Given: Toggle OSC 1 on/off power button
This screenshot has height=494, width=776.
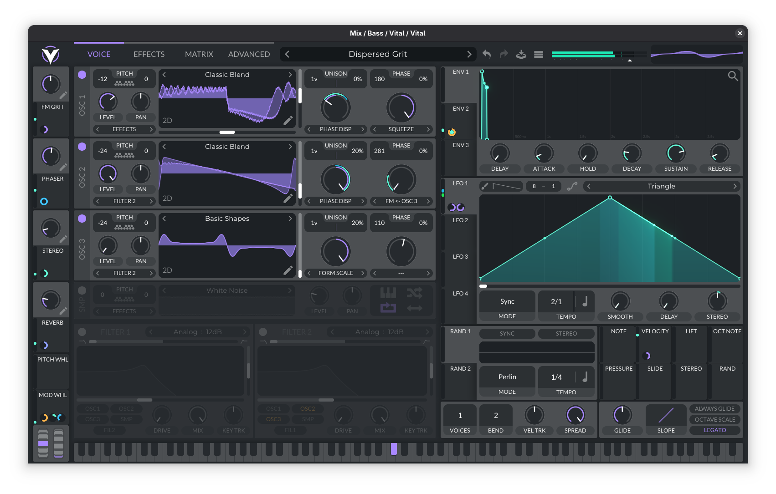Looking at the screenshot, I should pos(82,75).
